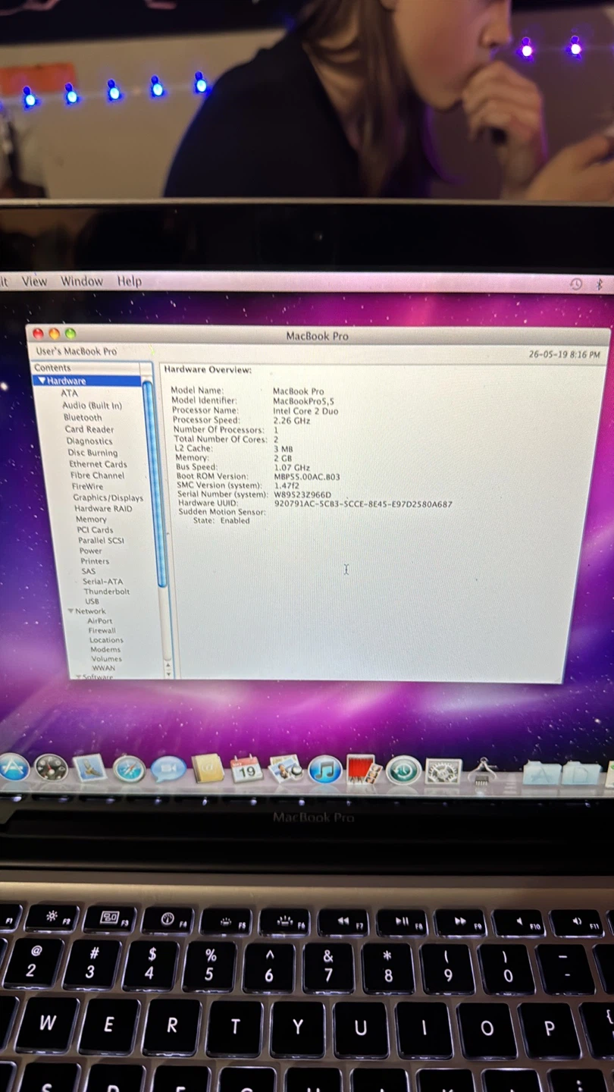Click the SMC Version value 1.47f2

287,485
